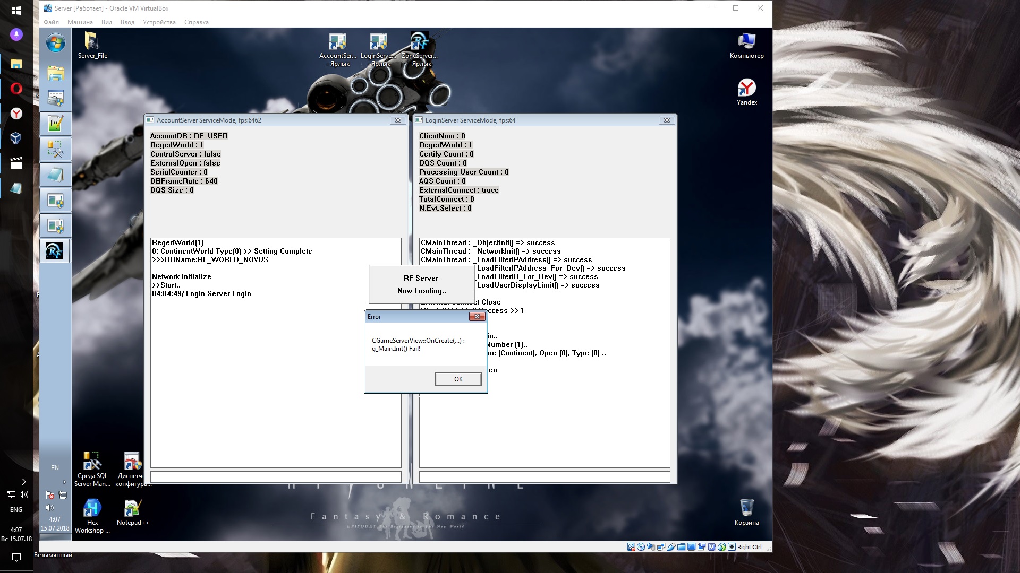Open the Машина menu
The height and width of the screenshot is (573, 1020).
tap(80, 22)
